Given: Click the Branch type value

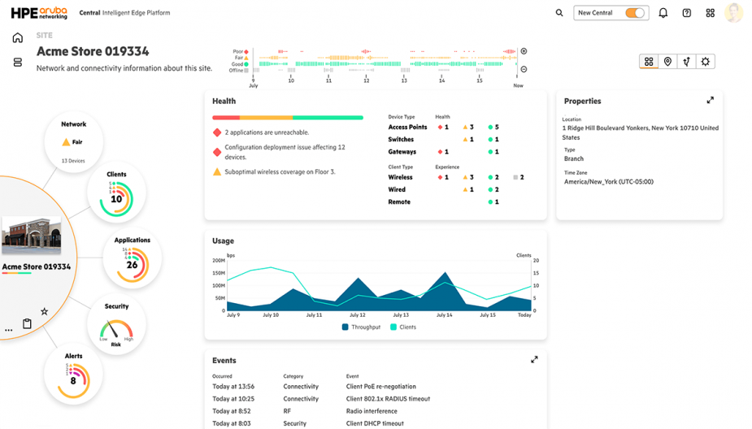Looking at the screenshot, I should [574, 158].
